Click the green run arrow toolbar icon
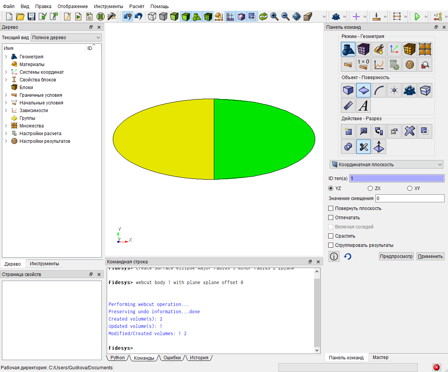 tap(417, 17)
